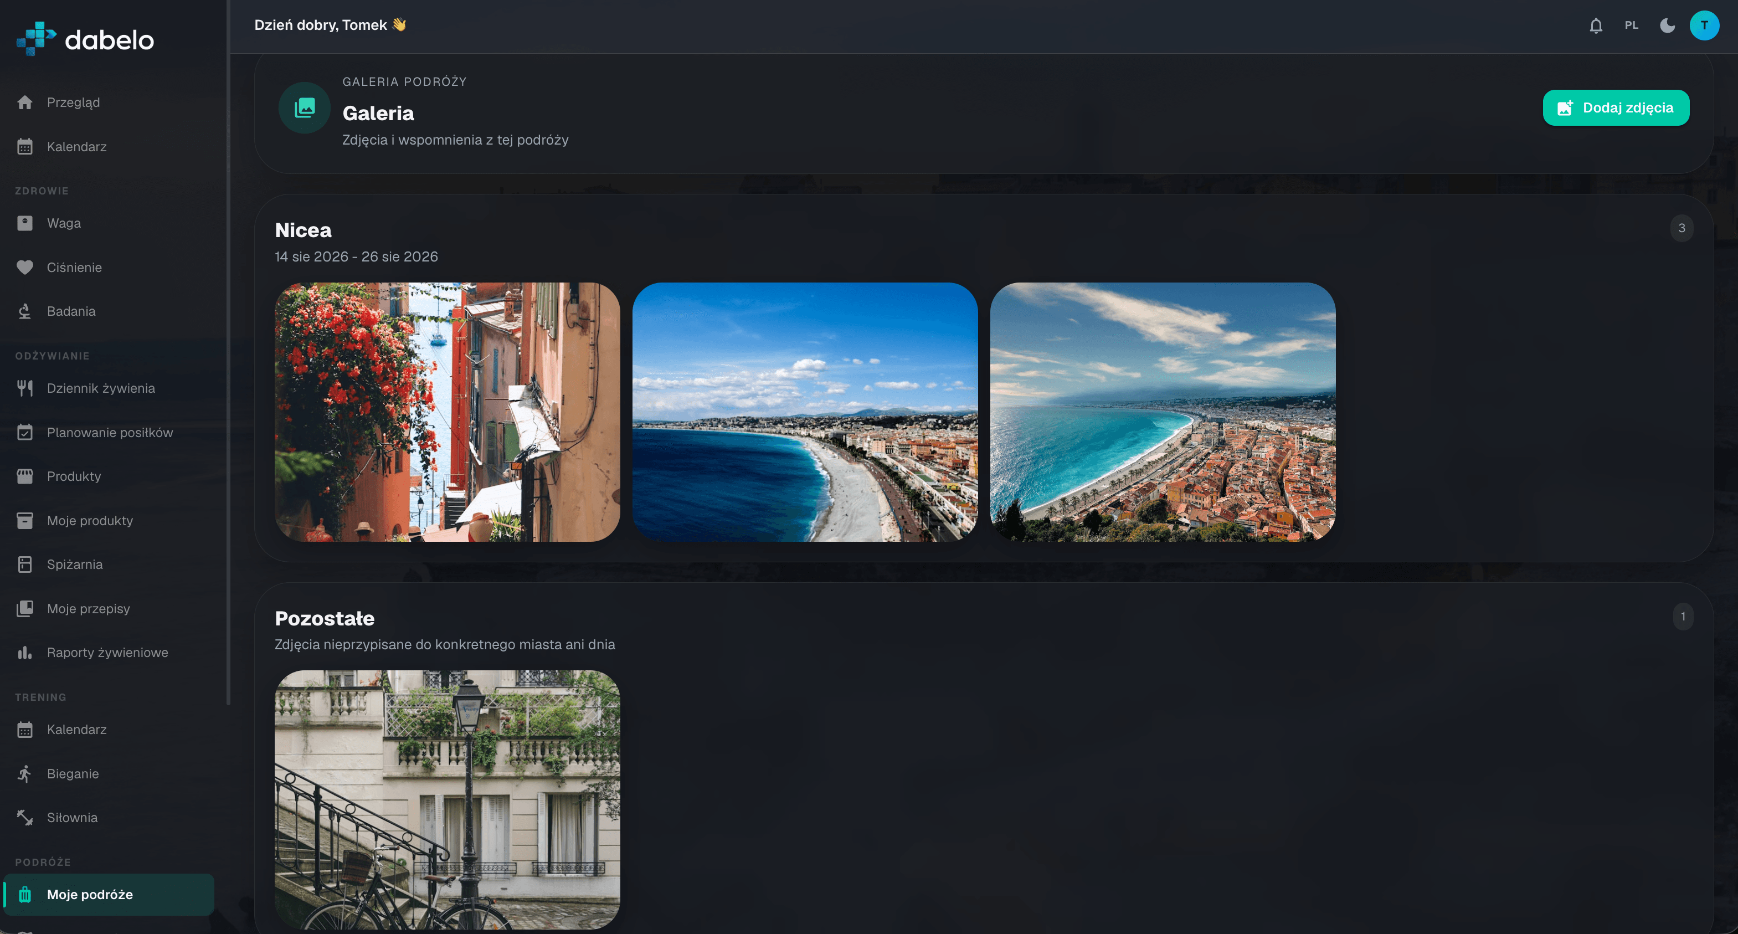Select Waga scale icon in sidebar
Viewport: 1738px width, 934px height.
tap(25, 223)
